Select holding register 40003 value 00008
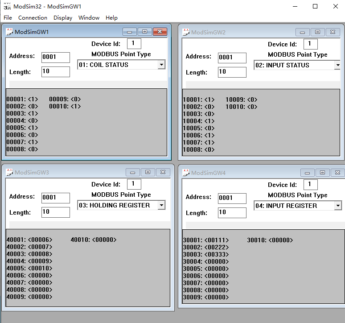 pyautogui.click(x=40, y=254)
